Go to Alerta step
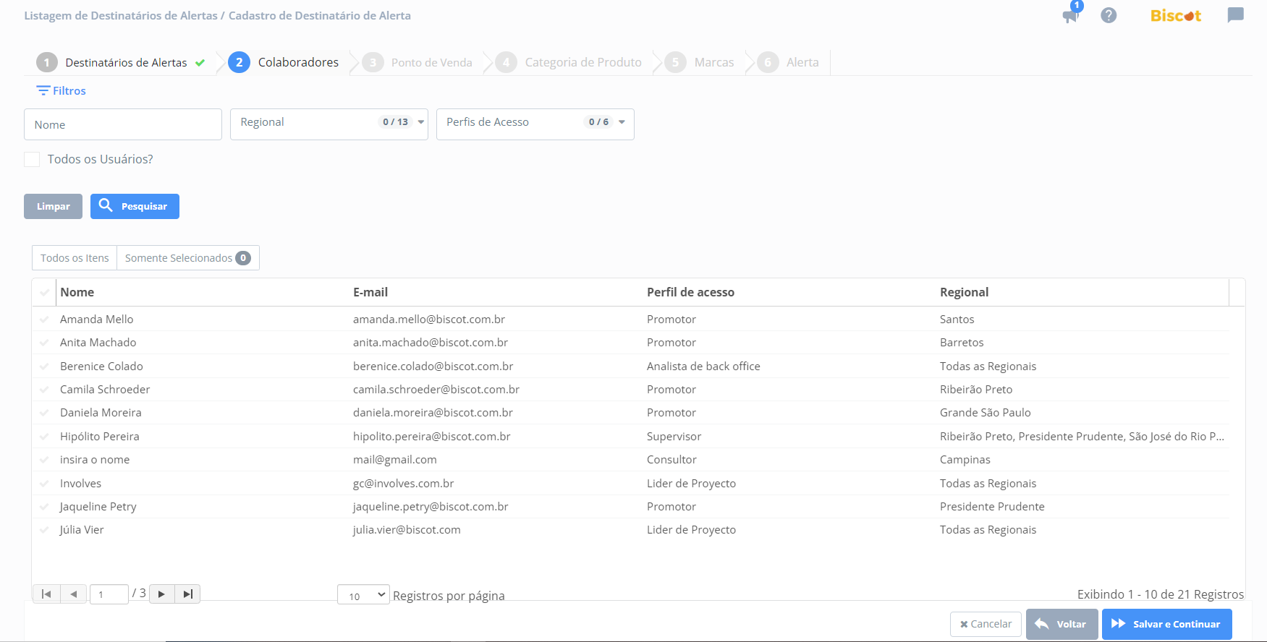Viewport: 1267px width, 642px height. click(x=802, y=63)
